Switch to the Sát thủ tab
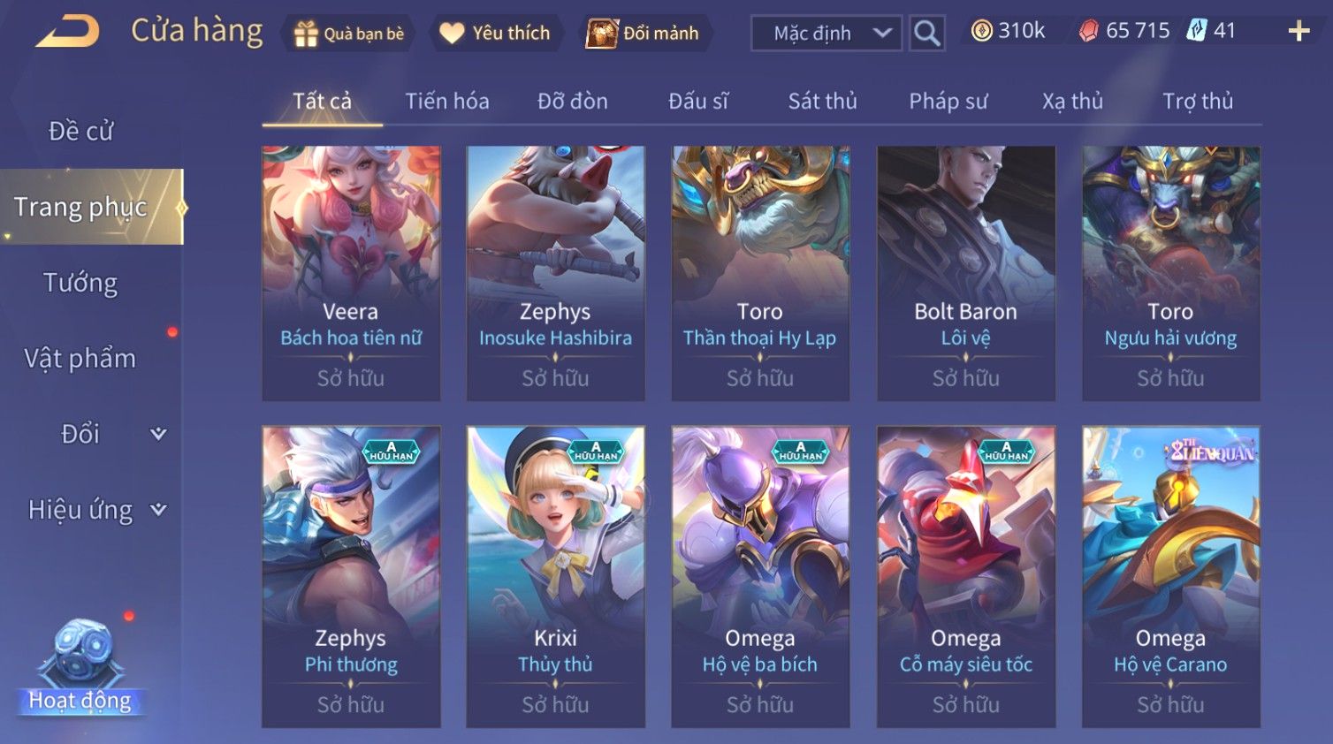This screenshot has height=744, width=1333. 822,102
